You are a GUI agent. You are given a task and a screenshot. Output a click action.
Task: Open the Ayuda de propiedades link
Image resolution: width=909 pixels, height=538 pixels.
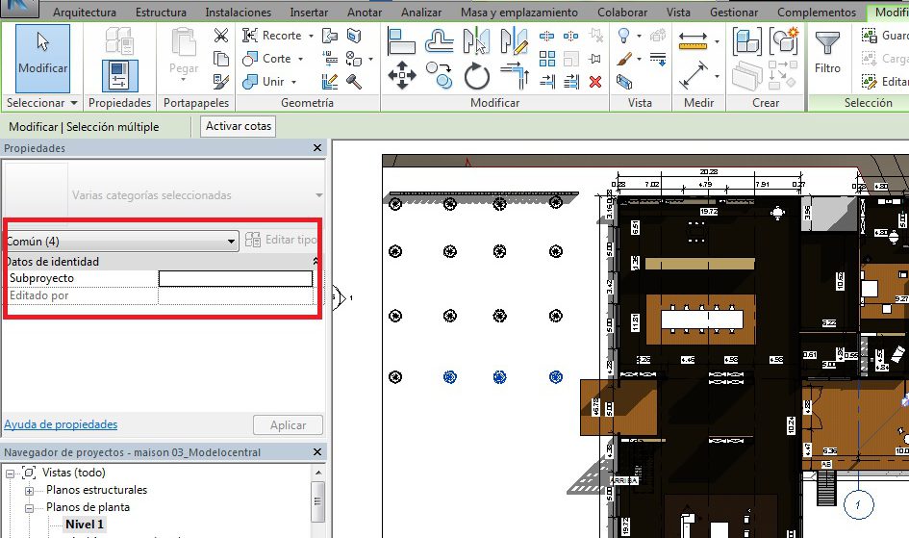click(x=61, y=424)
